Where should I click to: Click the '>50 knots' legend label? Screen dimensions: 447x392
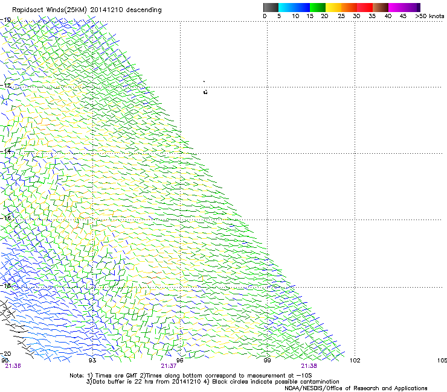click(x=429, y=16)
